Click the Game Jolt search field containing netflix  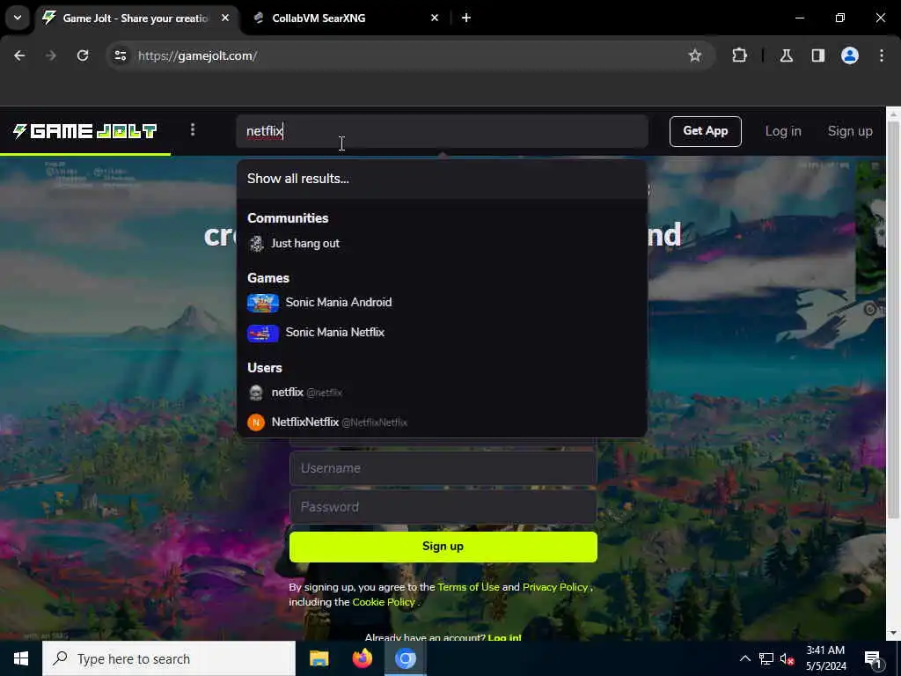[x=442, y=131]
